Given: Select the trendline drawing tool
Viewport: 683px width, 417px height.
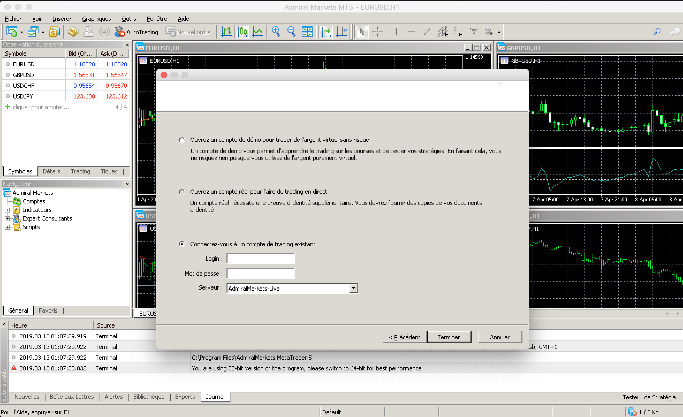Looking at the screenshot, I should pos(427,32).
